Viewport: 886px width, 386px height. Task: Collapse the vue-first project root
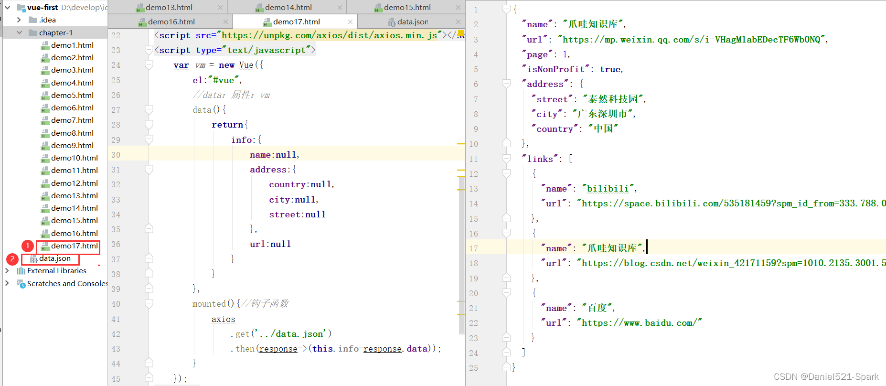click(x=8, y=7)
